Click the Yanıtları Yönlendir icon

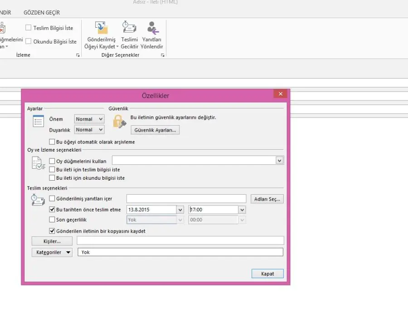[152, 27]
